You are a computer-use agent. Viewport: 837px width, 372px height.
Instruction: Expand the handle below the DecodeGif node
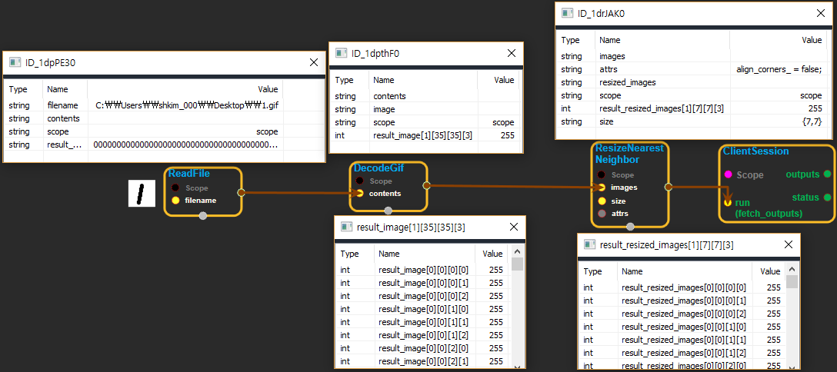(388, 211)
